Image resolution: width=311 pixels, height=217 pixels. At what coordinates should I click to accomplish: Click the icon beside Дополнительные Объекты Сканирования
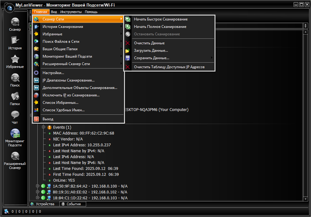point(36,88)
